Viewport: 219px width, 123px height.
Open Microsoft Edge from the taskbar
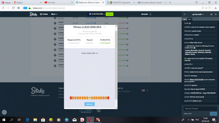(x=28, y=120)
